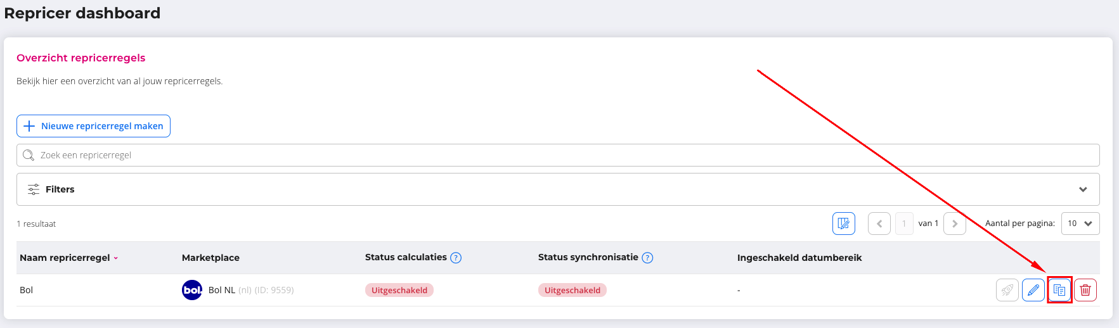Click the Marketplace column header
Viewport: 1119px width, 328px height.
pyautogui.click(x=210, y=258)
